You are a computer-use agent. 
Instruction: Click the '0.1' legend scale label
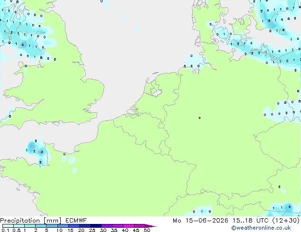[5, 230]
